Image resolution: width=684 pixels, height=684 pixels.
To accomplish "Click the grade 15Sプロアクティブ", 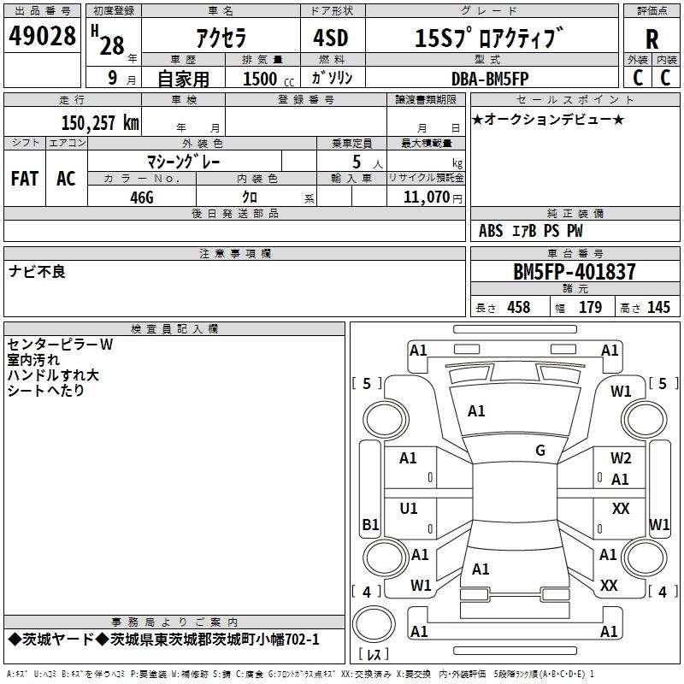I will (x=489, y=38).
